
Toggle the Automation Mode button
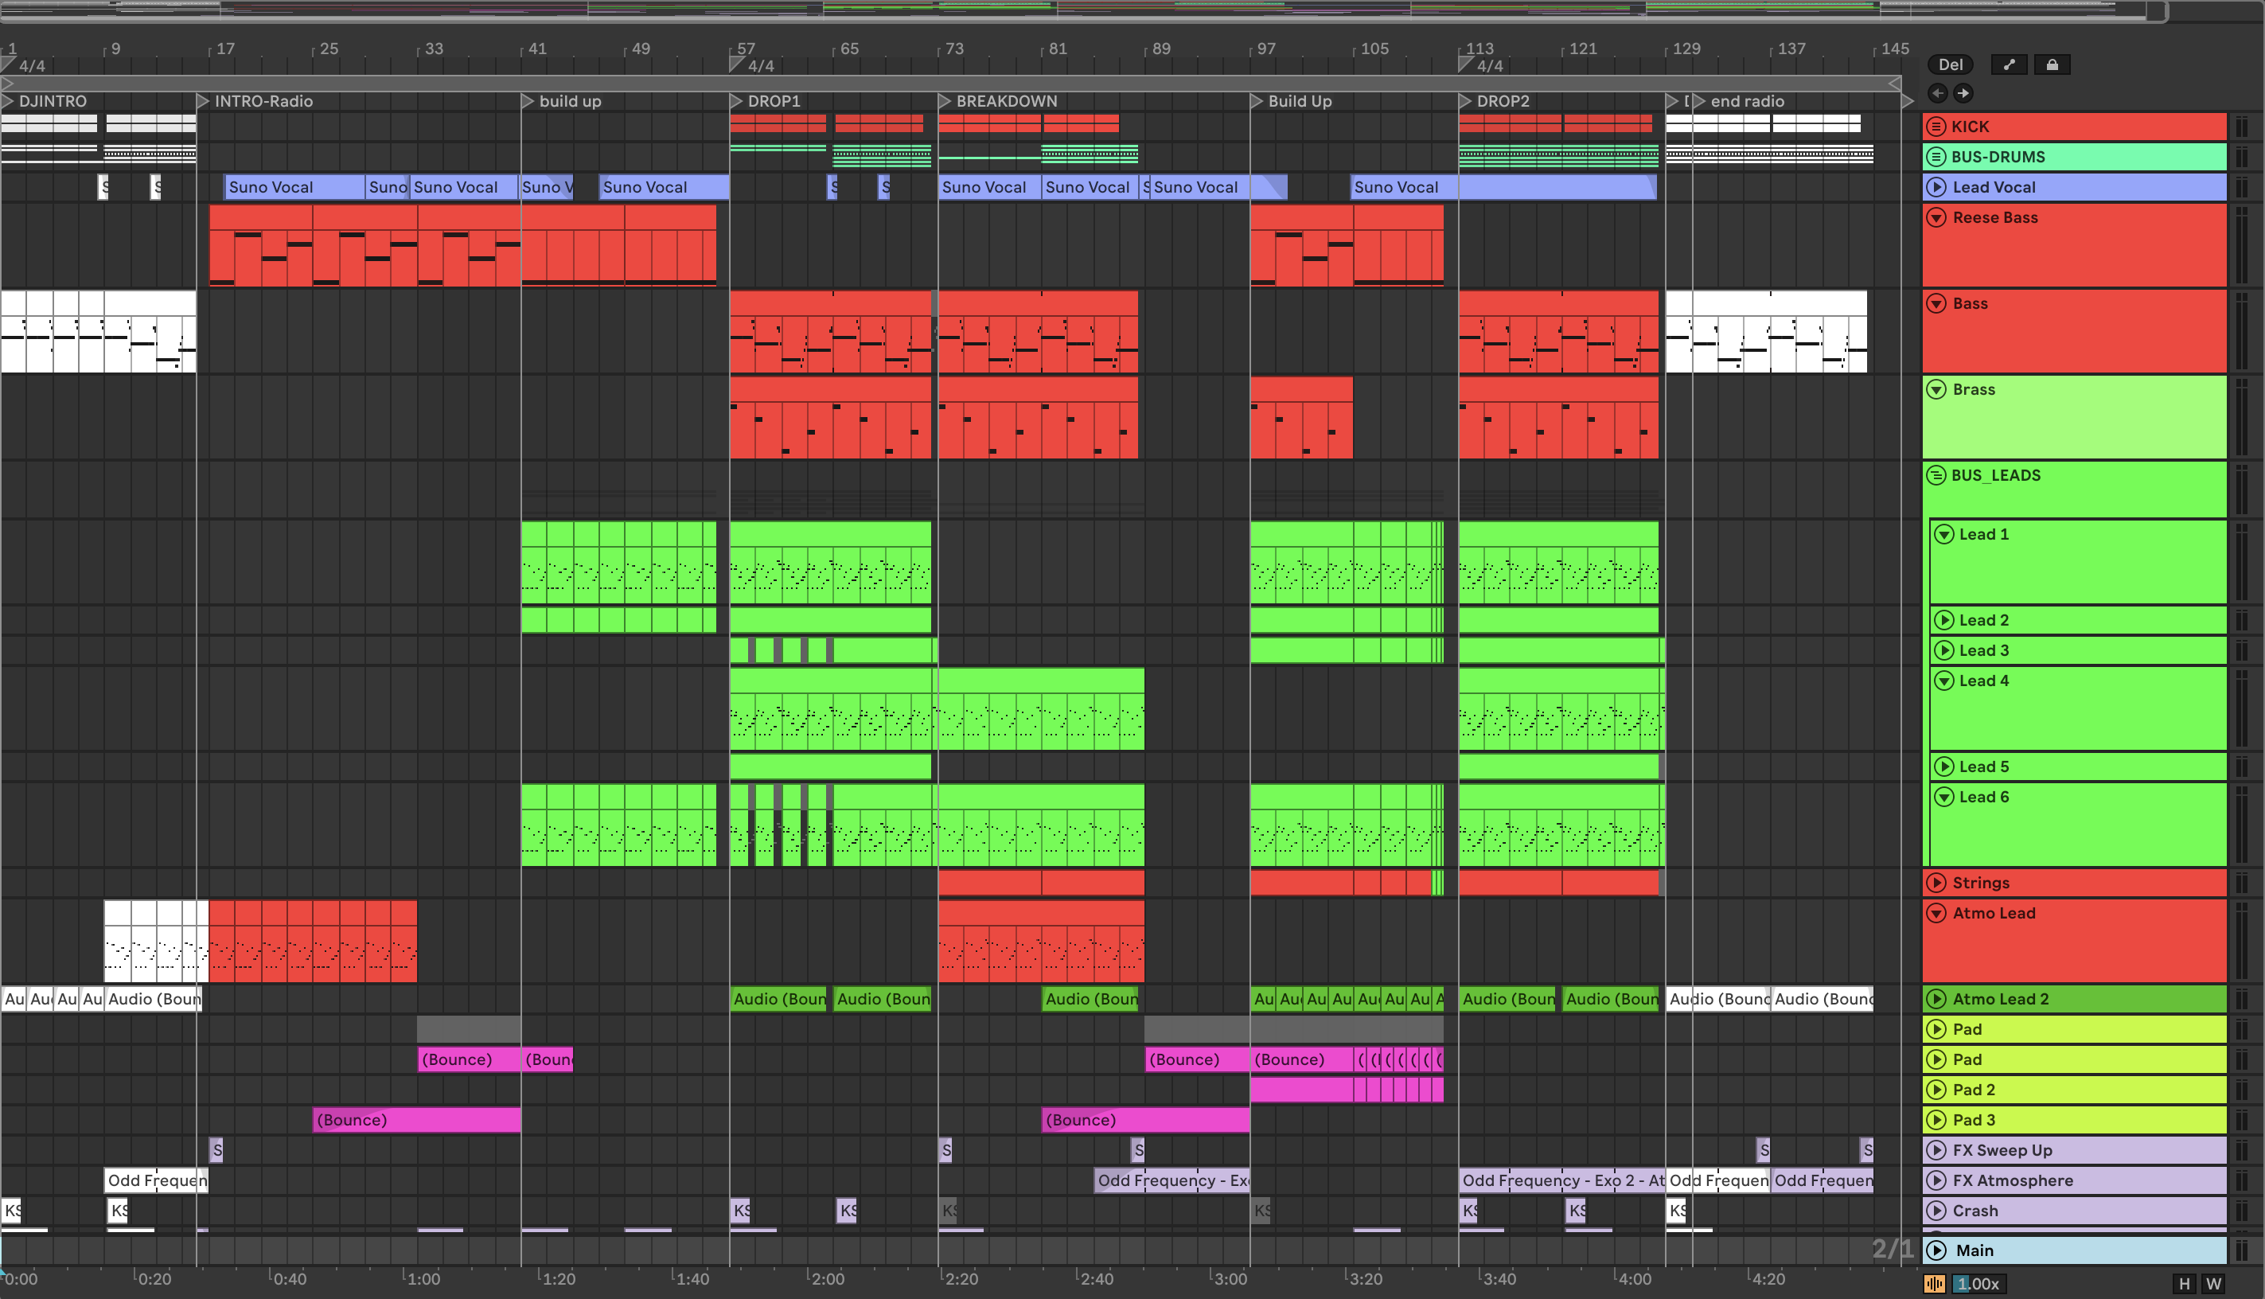pyautogui.click(x=2009, y=64)
